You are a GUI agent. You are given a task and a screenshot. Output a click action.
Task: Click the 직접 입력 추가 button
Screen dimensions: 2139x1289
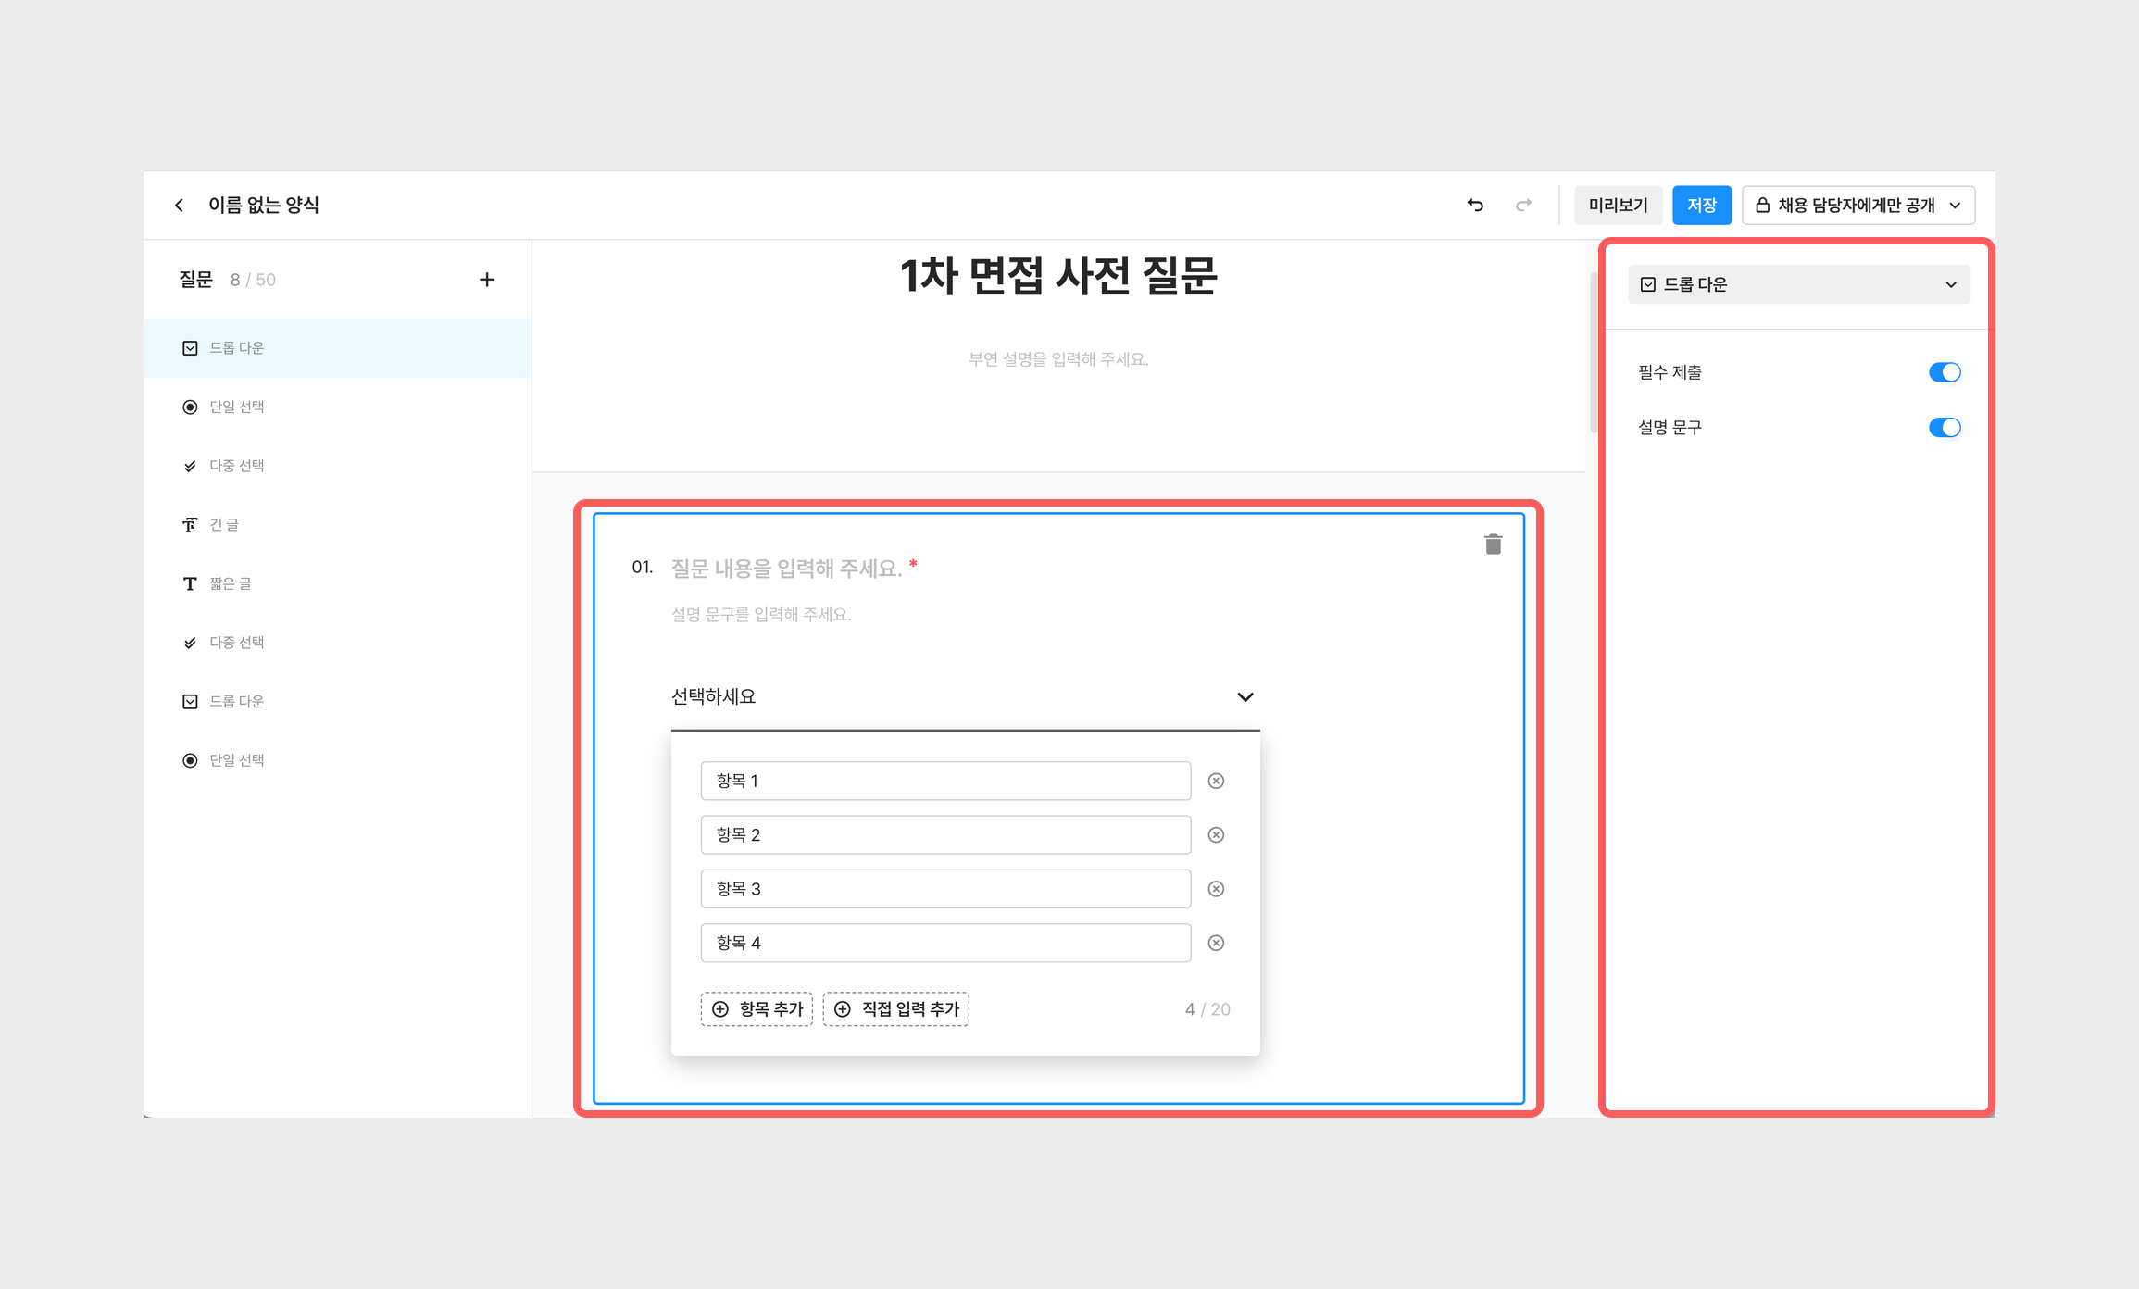[x=895, y=1009]
